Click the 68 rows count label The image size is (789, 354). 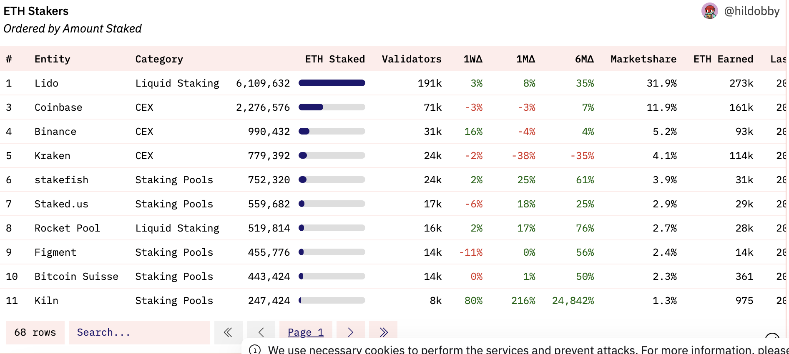[35, 332]
